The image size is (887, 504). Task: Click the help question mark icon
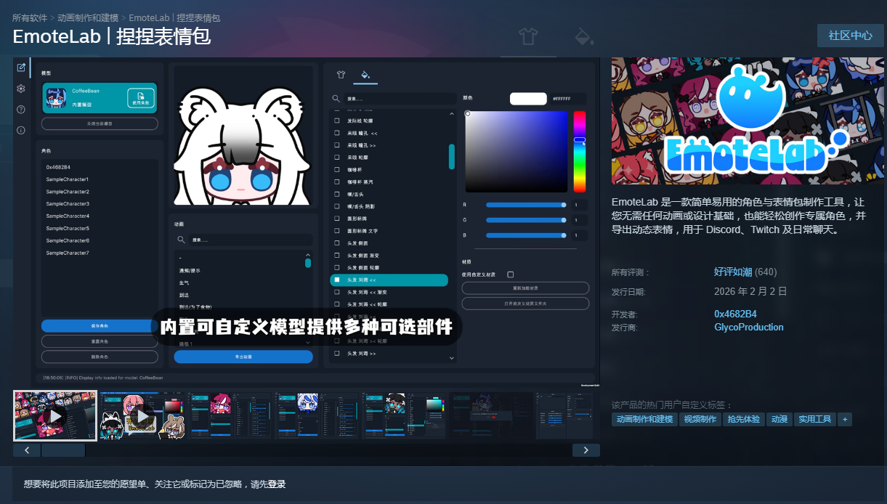tap(21, 110)
